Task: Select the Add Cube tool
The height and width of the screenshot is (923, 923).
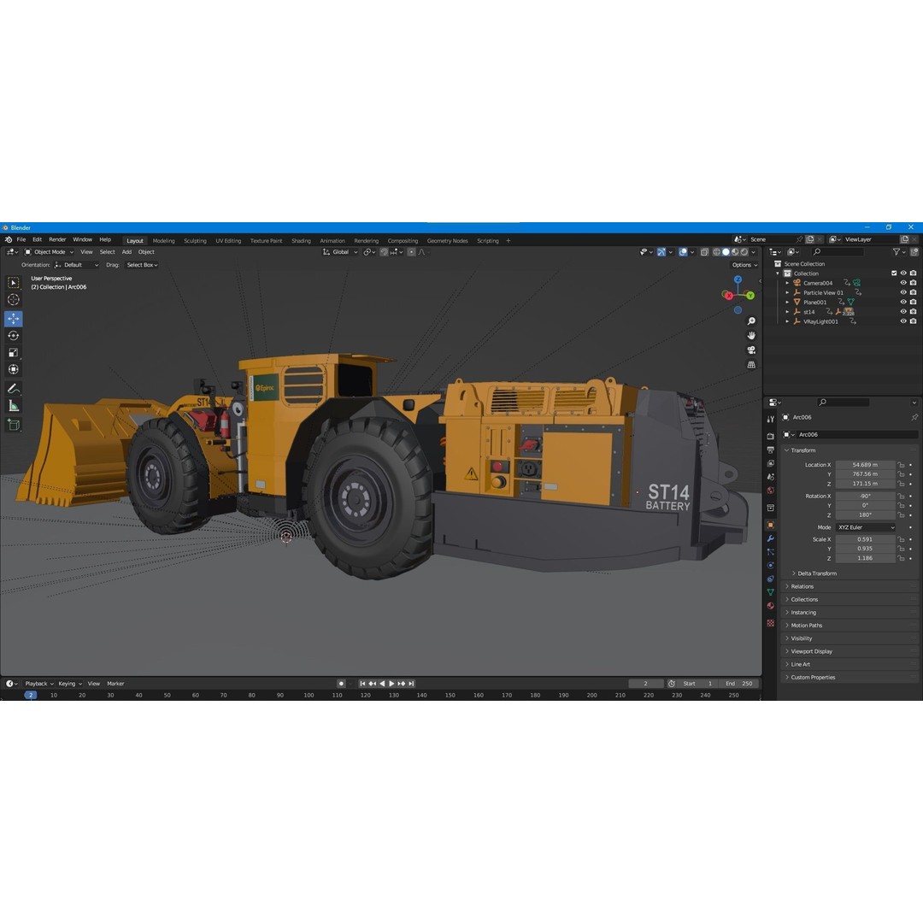Action: pyautogui.click(x=14, y=425)
